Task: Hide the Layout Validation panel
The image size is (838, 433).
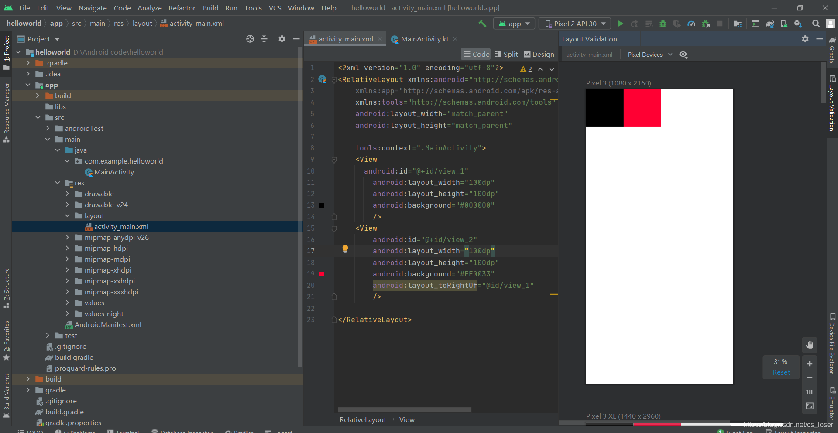Action: (819, 39)
